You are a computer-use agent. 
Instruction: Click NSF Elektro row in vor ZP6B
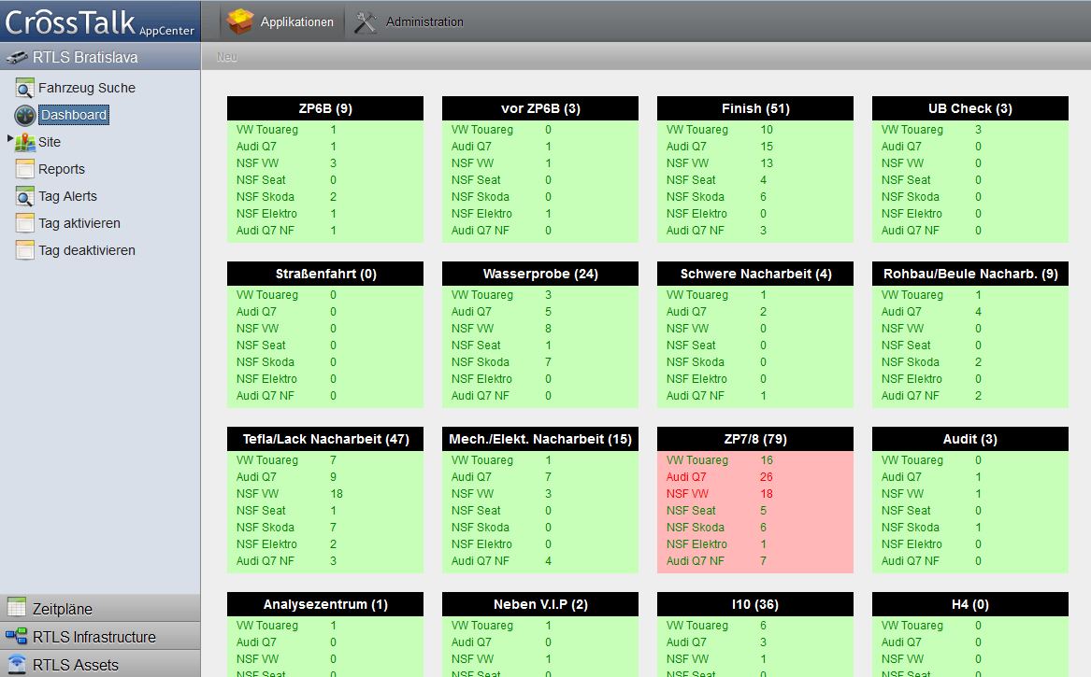(x=540, y=214)
